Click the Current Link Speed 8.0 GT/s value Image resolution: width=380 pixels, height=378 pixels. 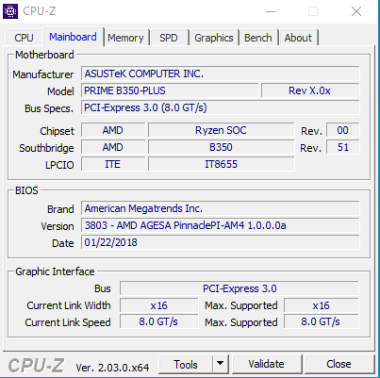(x=159, y=321)
